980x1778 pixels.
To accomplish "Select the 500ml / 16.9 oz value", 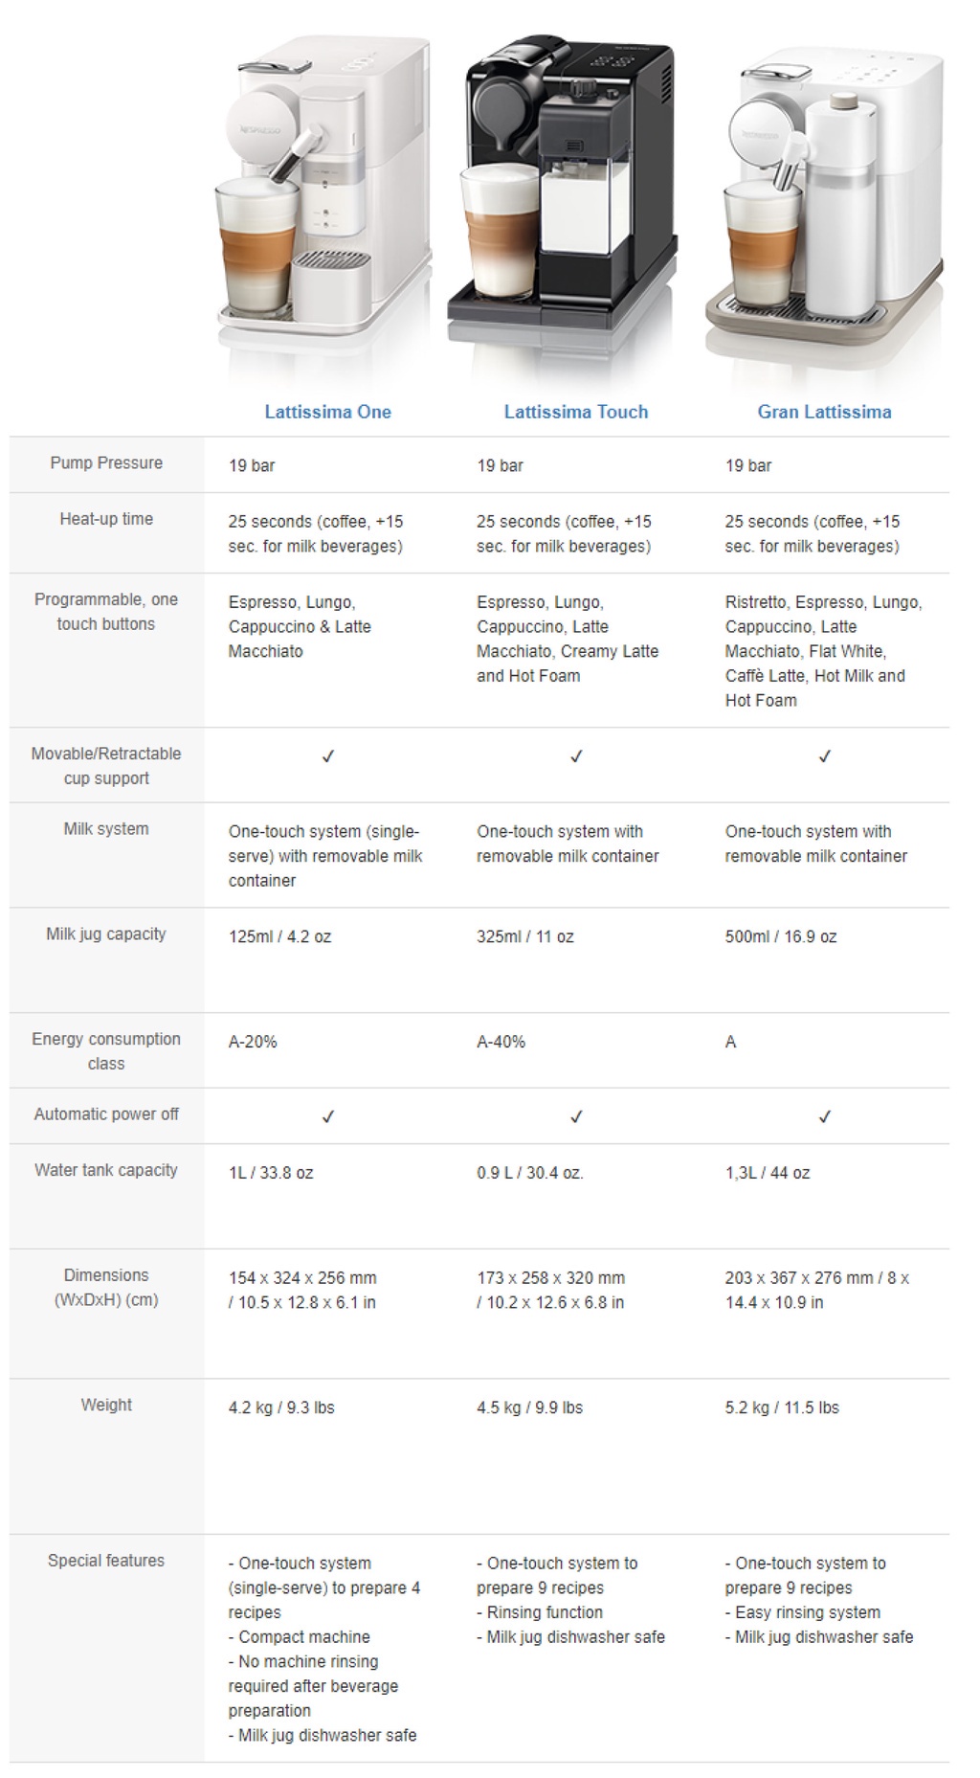I will pyautogui.click(x=781, y=936).
